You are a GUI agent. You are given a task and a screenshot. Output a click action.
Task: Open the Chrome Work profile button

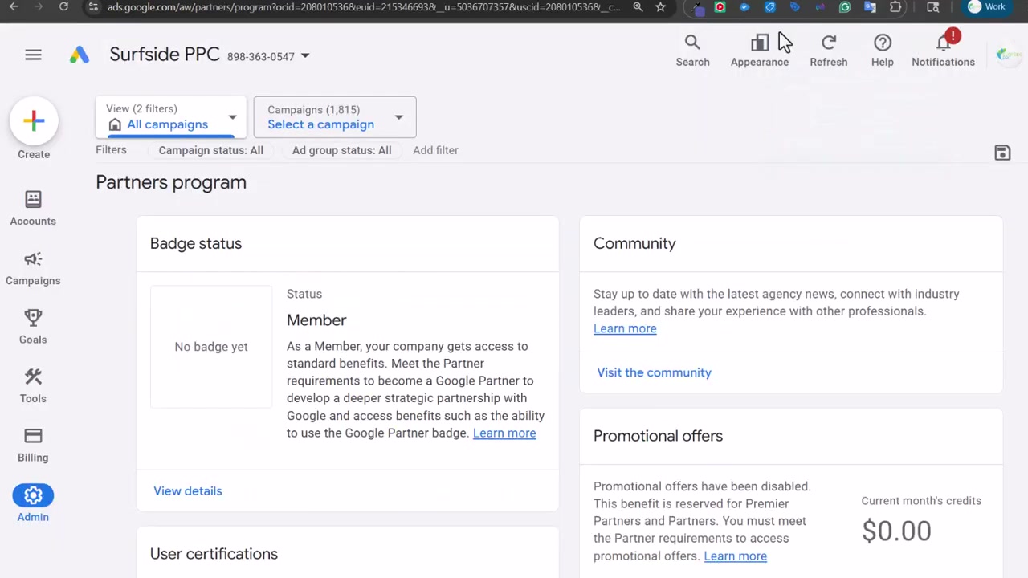[x=987, y=7]
